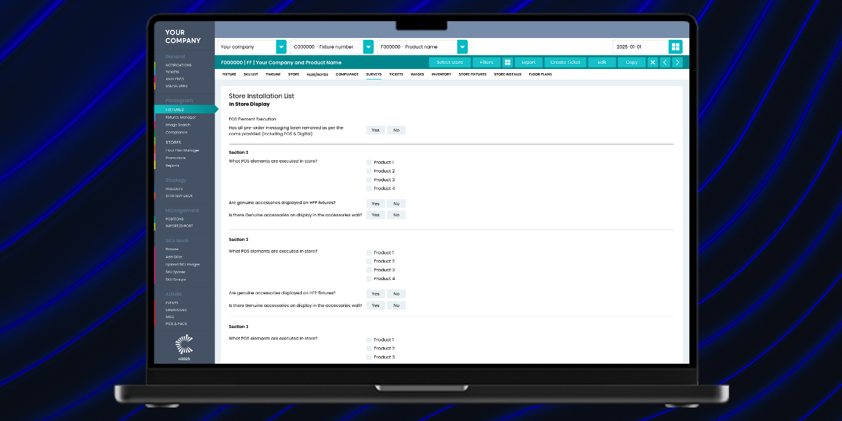Open SKU Groups in the sidebar

tap(176, 279)
